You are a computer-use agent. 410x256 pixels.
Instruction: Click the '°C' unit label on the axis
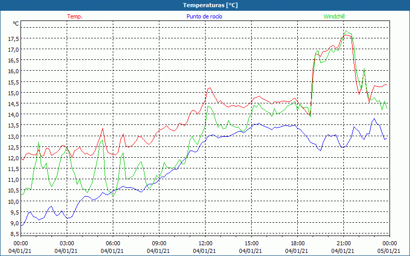[16, 24]
